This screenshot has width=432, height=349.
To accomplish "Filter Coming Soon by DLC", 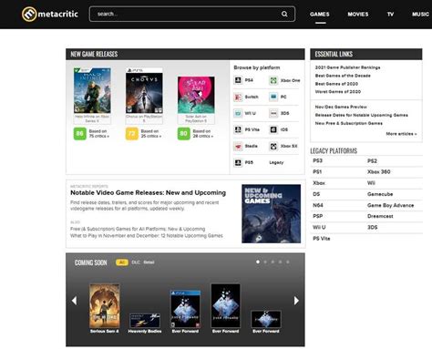I will (x=136, y=262).
